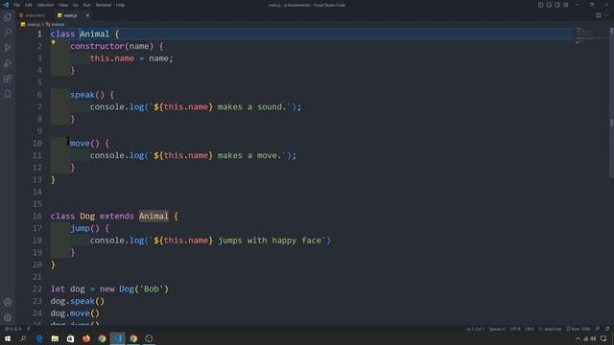This screenshot has width=614, height=345.
Task: Open the Customize Layout control
Action: 566,5
